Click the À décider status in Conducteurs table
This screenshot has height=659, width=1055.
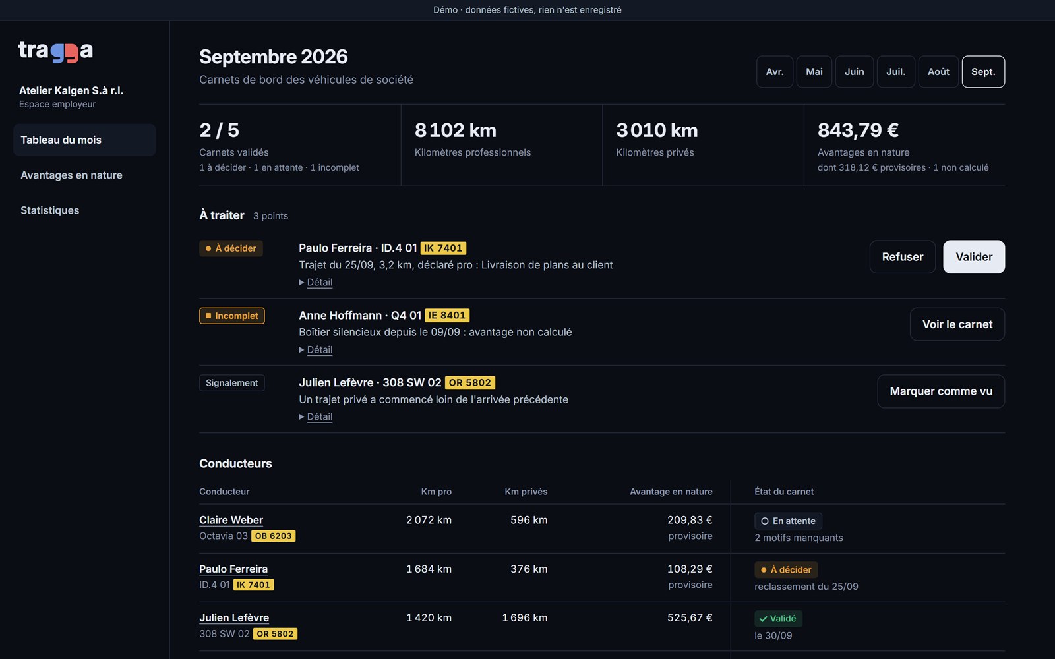point(786,569)
